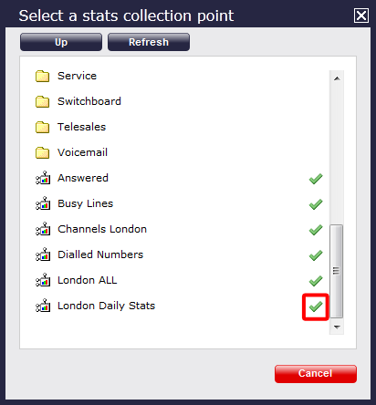
Task: Select the Dialled Numbers stats icon
Action: [43, 254]
